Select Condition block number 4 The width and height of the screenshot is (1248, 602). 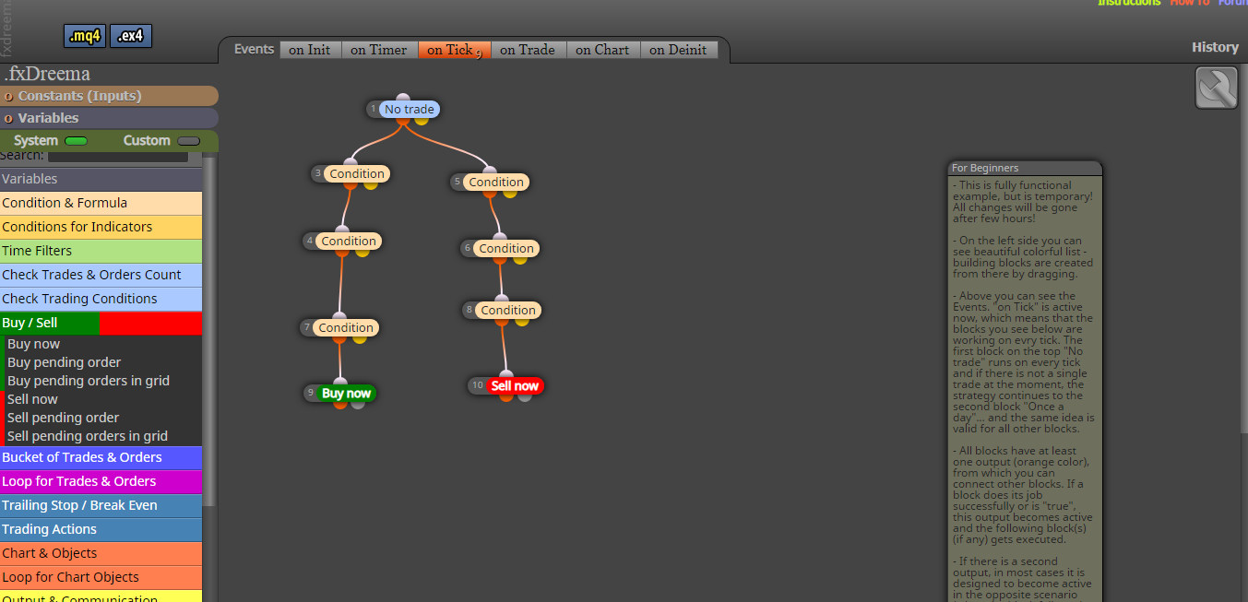pos(349,241)
